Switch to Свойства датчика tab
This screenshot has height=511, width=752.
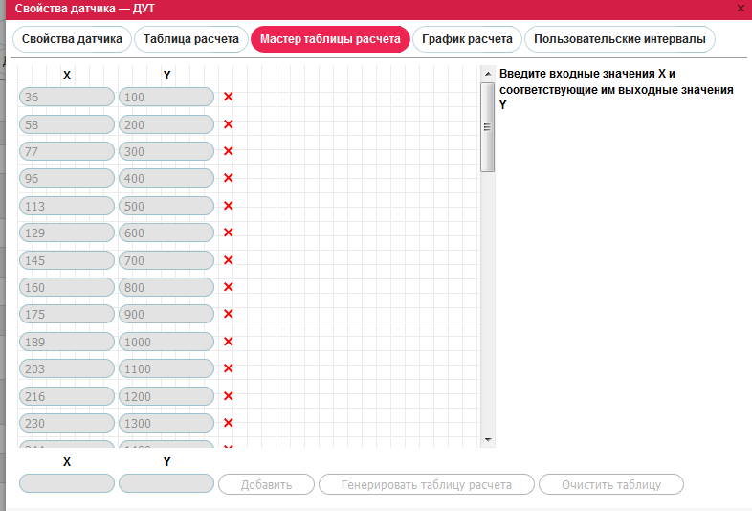coord(72,40)
